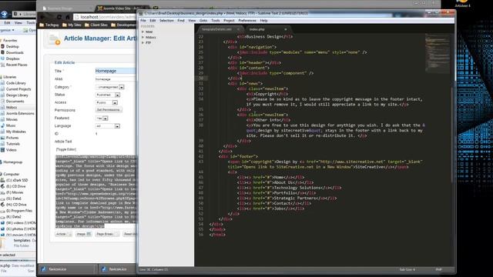
Task: Open My Websites library in Explorer
Action: click(x=15, y=132)
